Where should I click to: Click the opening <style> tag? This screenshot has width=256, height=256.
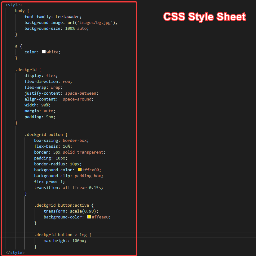coord(14,5)
